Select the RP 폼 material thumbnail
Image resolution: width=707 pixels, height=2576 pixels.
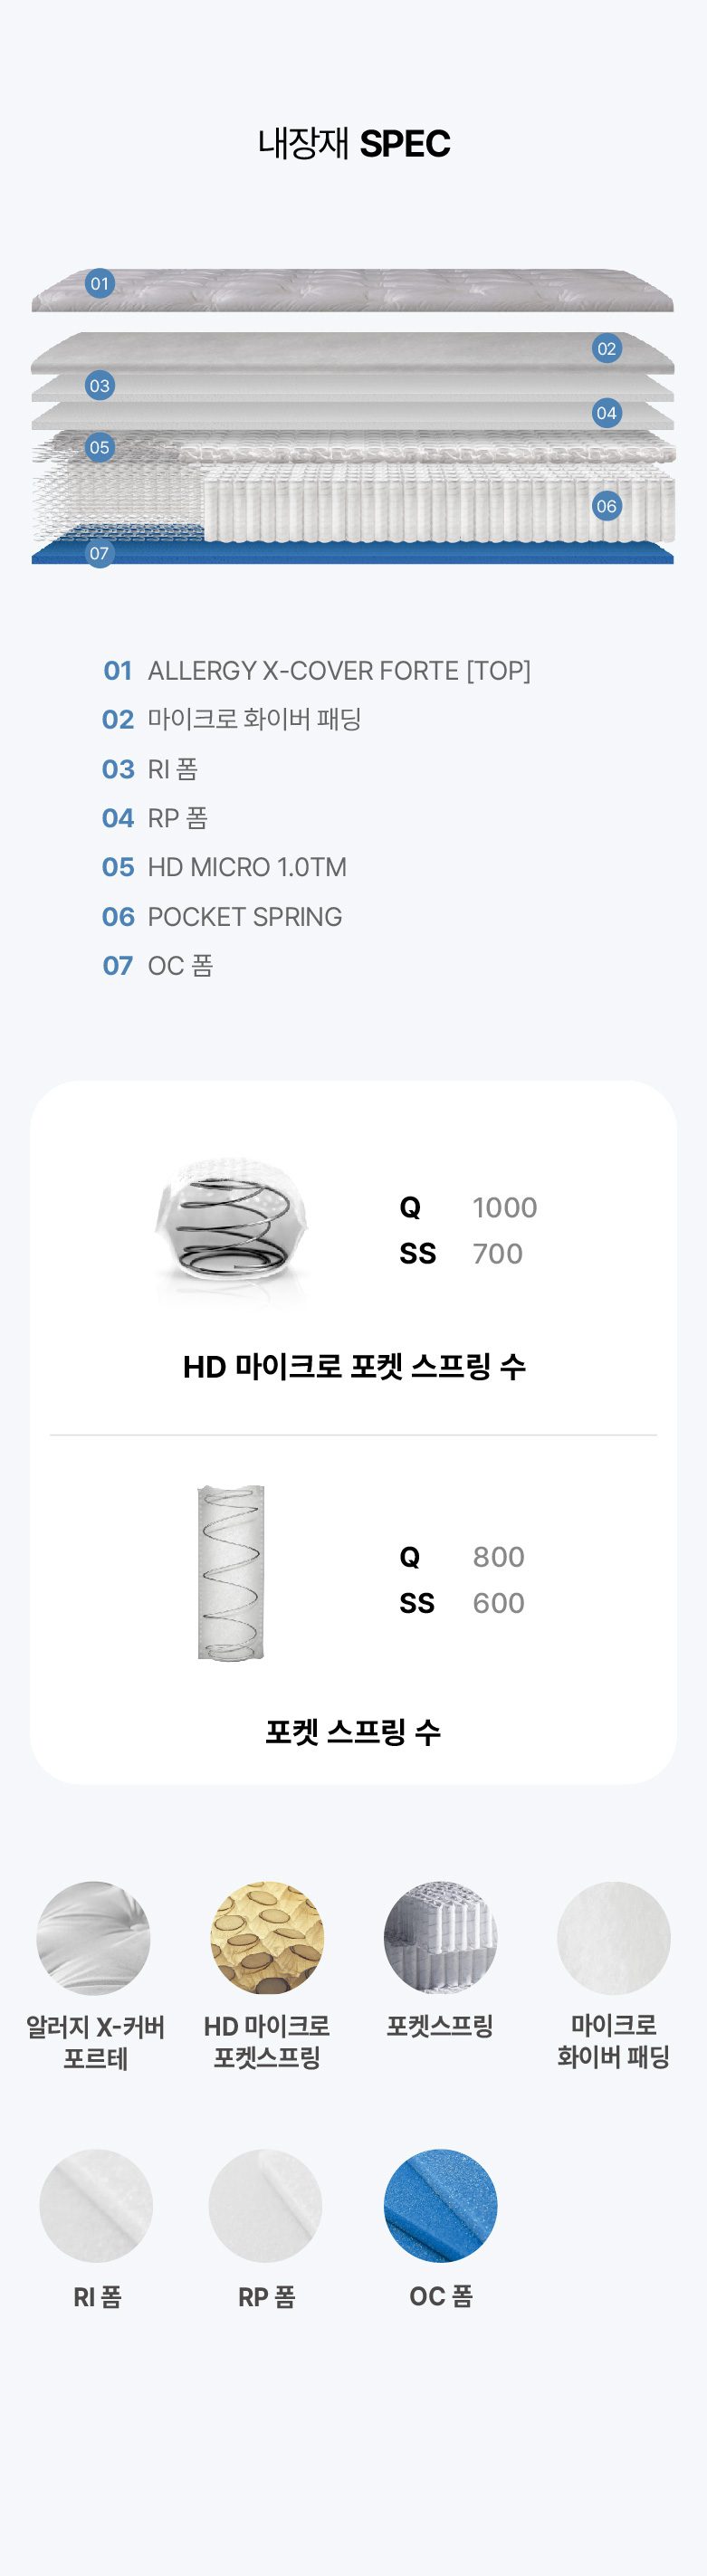pos(266,2206)
